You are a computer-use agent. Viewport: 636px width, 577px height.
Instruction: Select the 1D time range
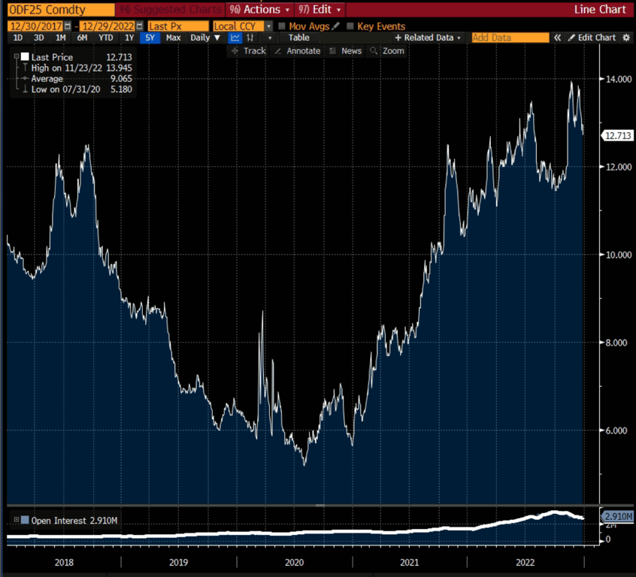[x=18, y=38]
